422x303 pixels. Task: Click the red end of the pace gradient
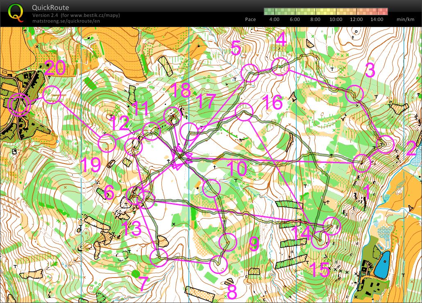384,11
